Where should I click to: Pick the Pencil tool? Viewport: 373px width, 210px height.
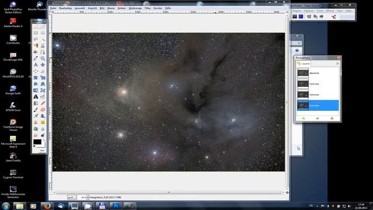43,103
